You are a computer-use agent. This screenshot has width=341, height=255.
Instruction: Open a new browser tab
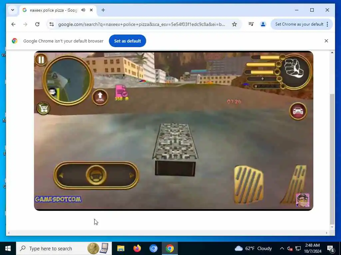pos(103,10)
